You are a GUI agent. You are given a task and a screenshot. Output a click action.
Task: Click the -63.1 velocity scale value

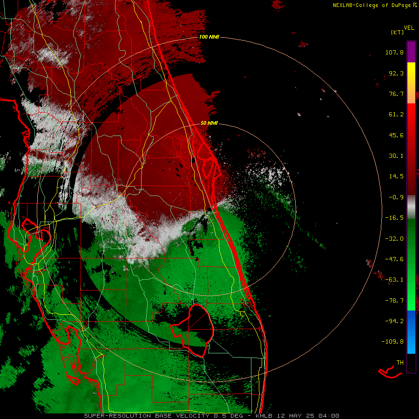(x=394, y=279)
